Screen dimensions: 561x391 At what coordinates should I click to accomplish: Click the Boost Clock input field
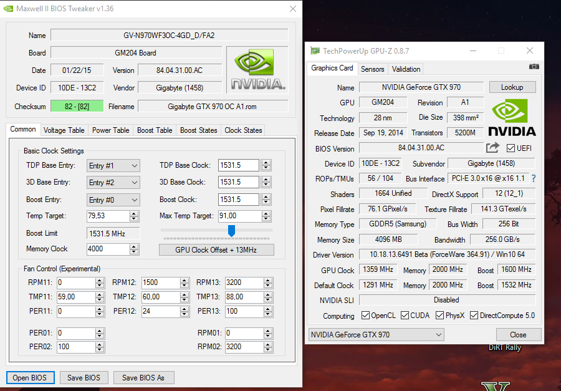(x=239, y=200)
